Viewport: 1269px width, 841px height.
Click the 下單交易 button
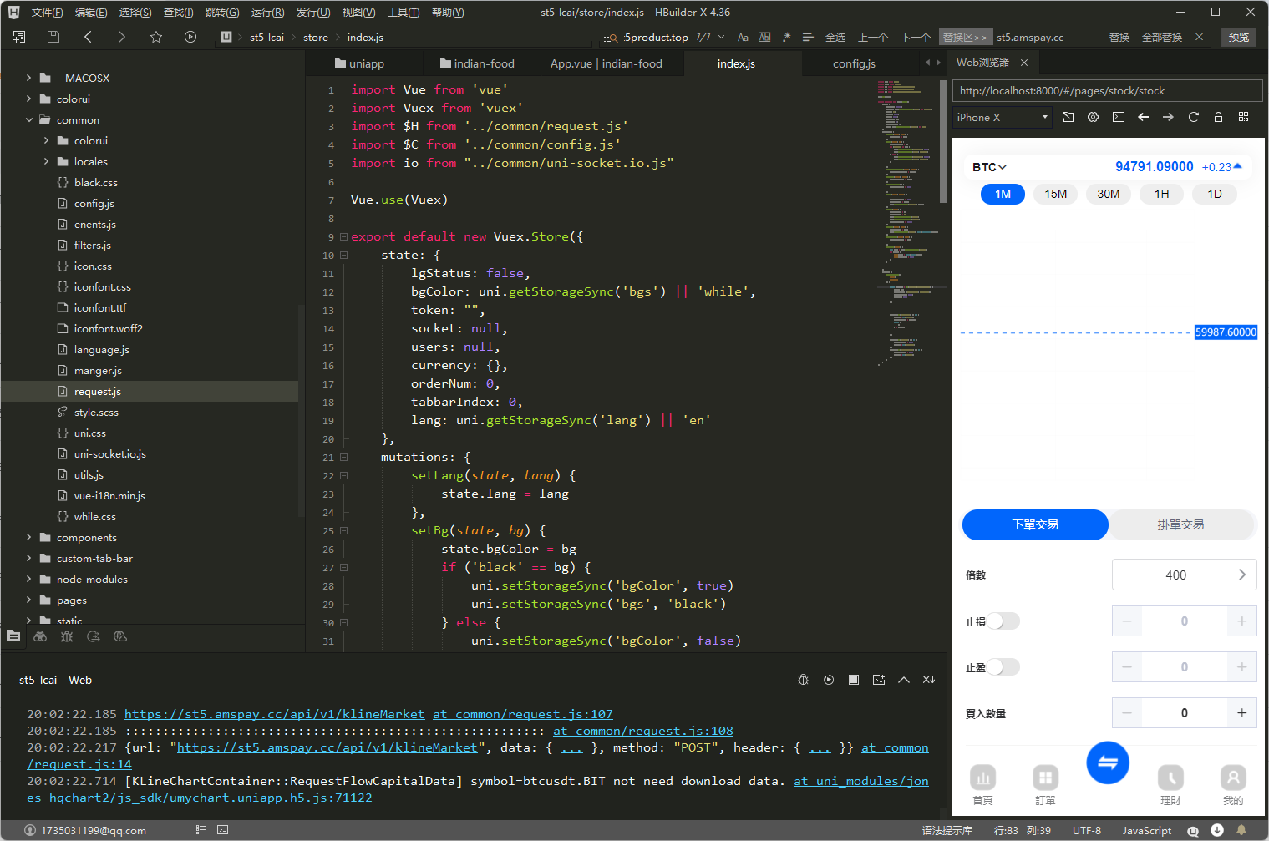click(x=1035, y=524)
